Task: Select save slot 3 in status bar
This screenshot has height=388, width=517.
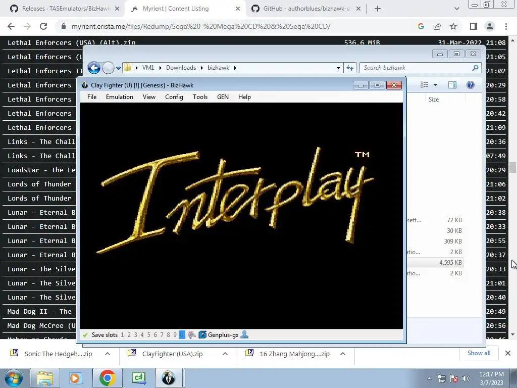Action: [x=135, y=335]
